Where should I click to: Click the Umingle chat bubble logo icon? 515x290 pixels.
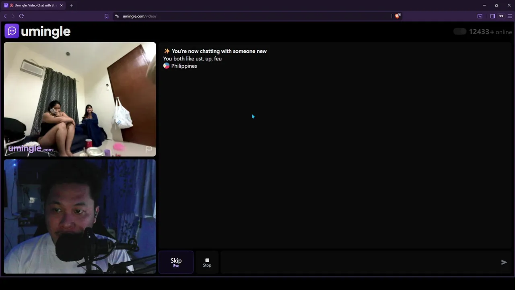coord(12,31)
